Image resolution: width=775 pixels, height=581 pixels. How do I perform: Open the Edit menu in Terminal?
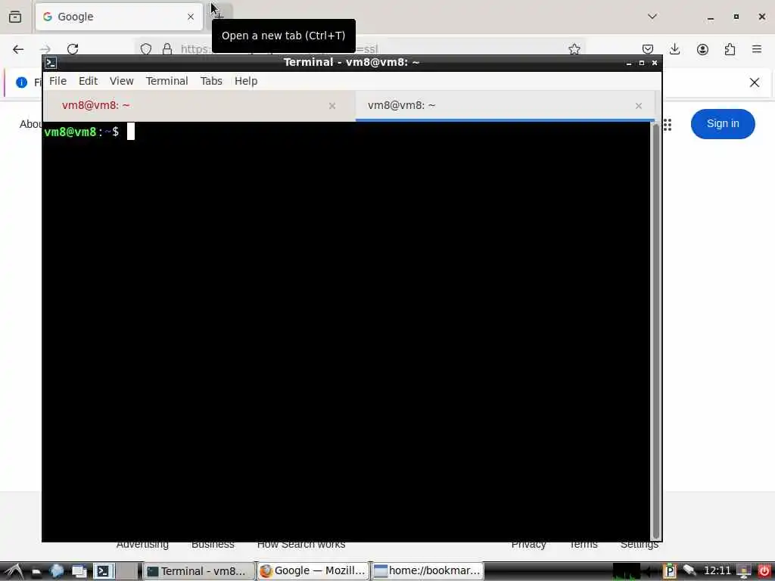tap(88, 81)
